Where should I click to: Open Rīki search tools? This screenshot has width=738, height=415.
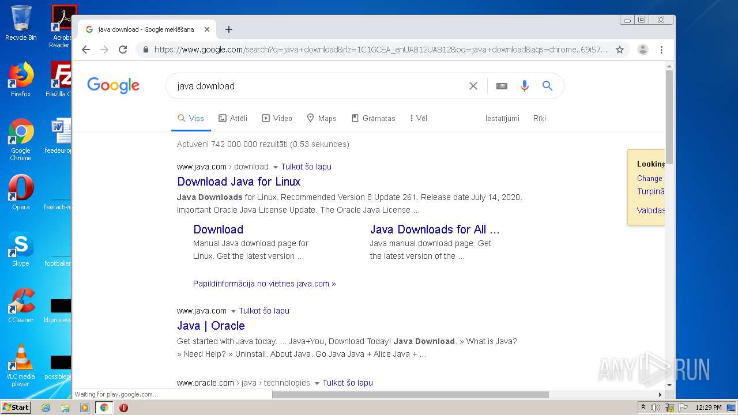pos(540,118)
